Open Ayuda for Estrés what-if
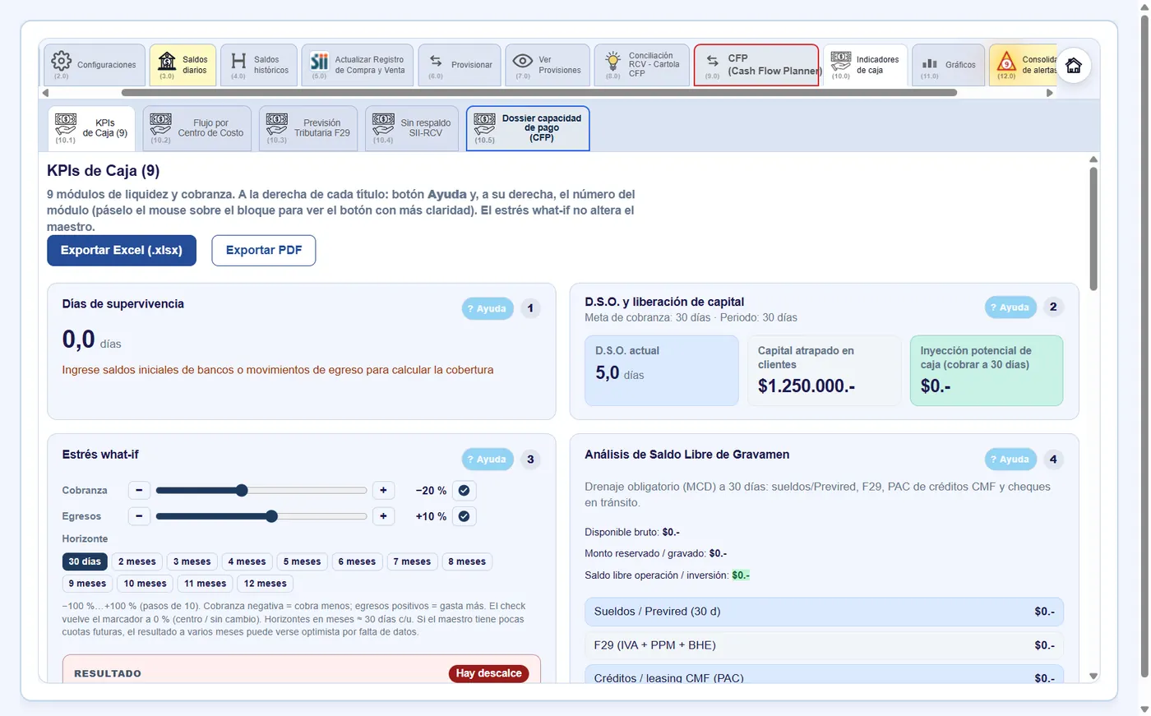Viewport: 1151px width, 716px height. point(488,460)
